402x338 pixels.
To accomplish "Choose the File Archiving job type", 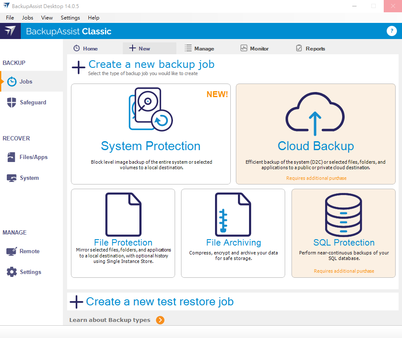I will [233, 233].
